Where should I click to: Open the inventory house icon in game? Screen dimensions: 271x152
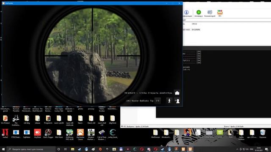tap(177, 93)
